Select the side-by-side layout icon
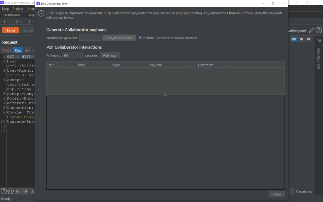Viewport: 323px width, 202px height. click(294, 39)
